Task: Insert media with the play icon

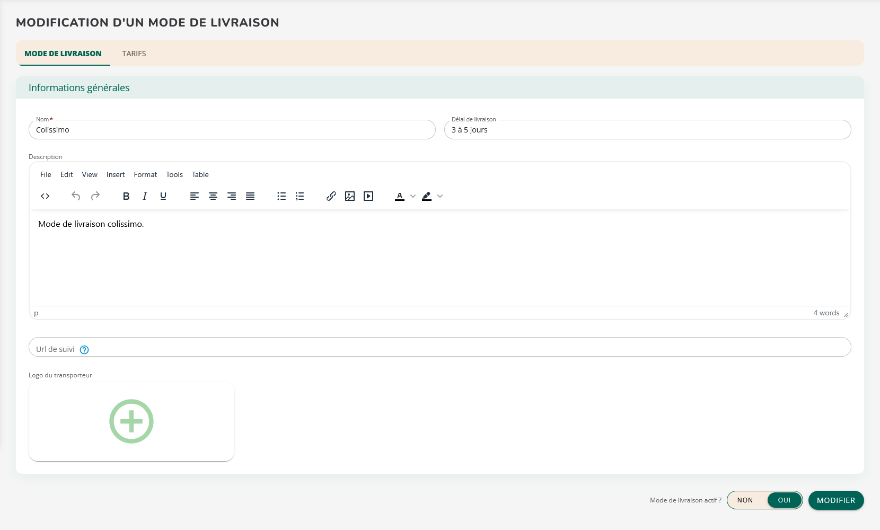Action: coord(368,196)
